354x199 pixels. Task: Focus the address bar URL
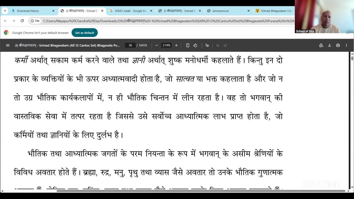(x=169, y=21)
